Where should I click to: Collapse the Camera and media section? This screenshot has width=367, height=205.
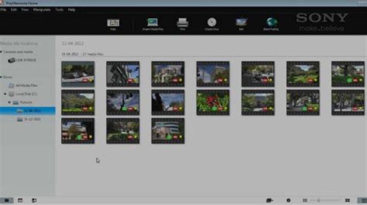[x=1, y=52]
